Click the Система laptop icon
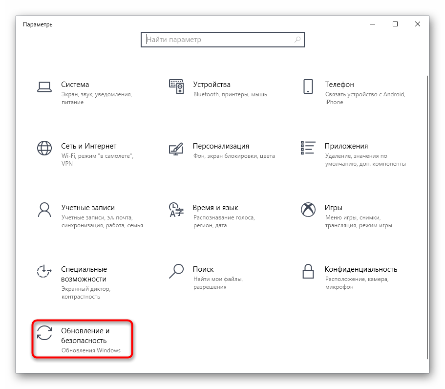 click(44, 87)
